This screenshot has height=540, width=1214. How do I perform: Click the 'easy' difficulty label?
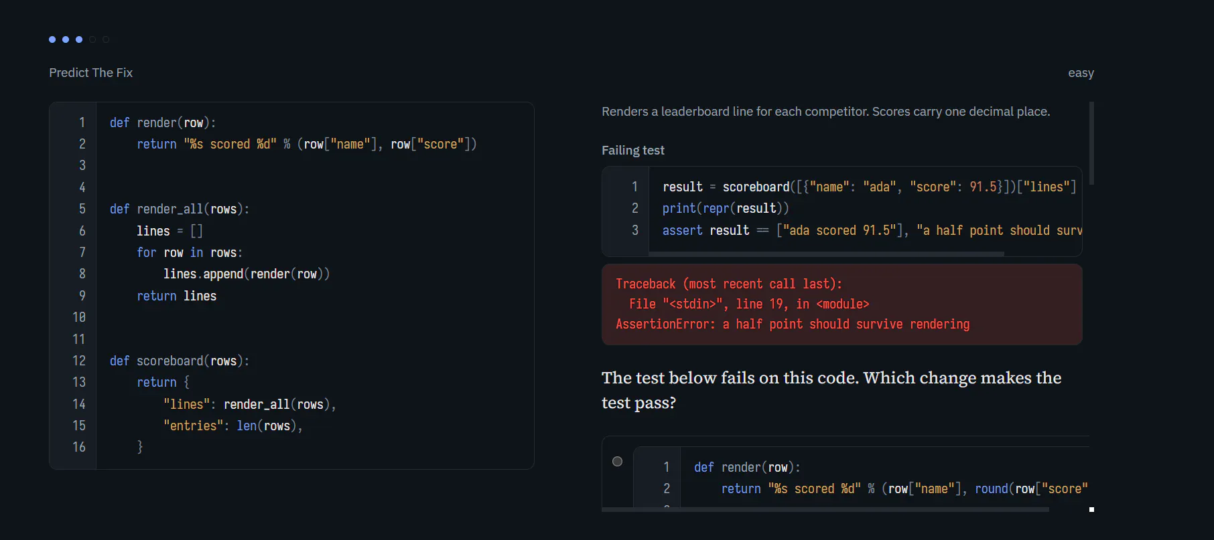pyautogui.click(x=1081, y=72)
